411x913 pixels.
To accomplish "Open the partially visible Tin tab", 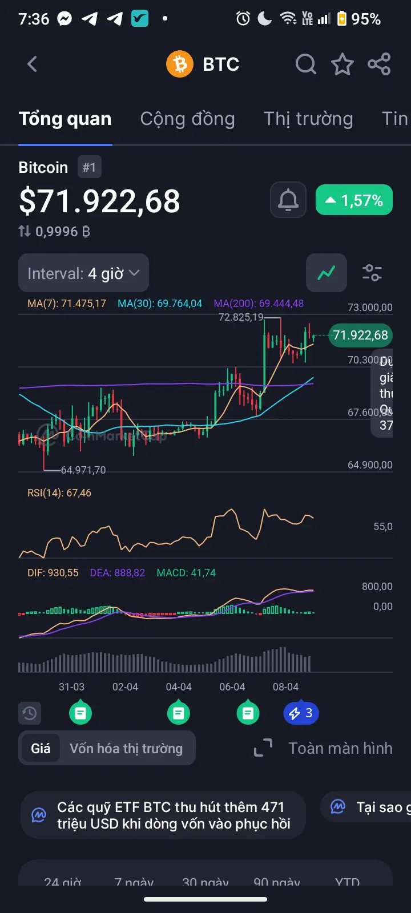I will [395, 119].
